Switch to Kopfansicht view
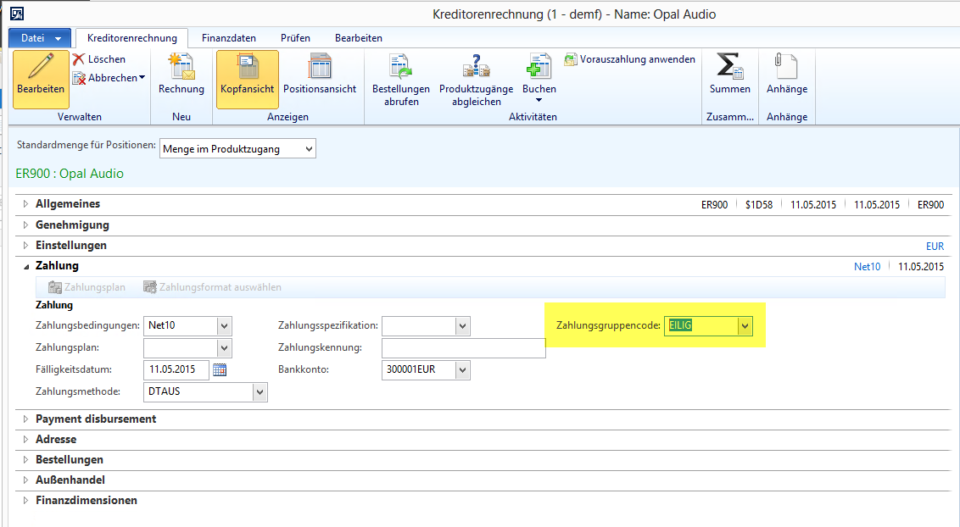 coord(247,68)
